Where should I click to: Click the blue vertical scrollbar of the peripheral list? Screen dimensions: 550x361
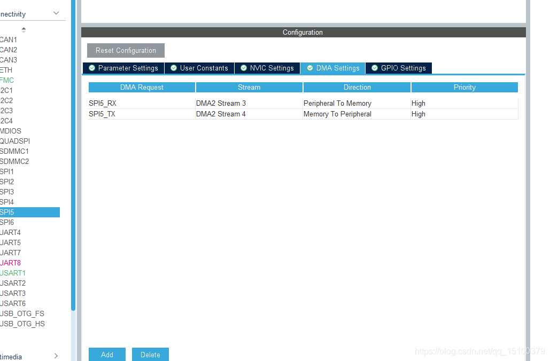point(73,155)
